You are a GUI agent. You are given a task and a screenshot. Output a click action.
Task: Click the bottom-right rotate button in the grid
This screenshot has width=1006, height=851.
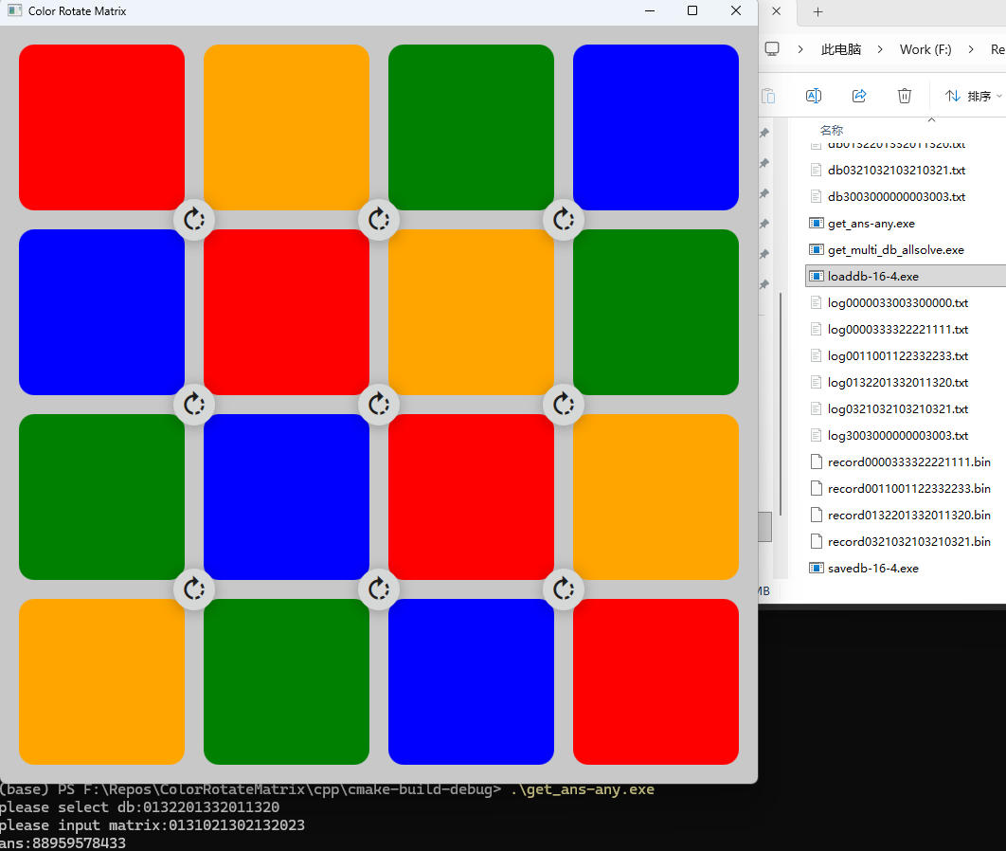(x=564, y=589)
